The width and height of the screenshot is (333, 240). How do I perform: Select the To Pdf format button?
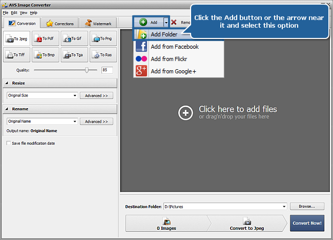coord(46,38)
